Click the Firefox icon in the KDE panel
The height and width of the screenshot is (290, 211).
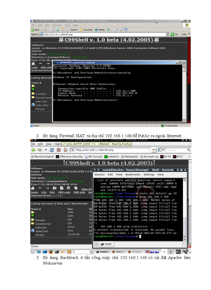click(50, 252)
